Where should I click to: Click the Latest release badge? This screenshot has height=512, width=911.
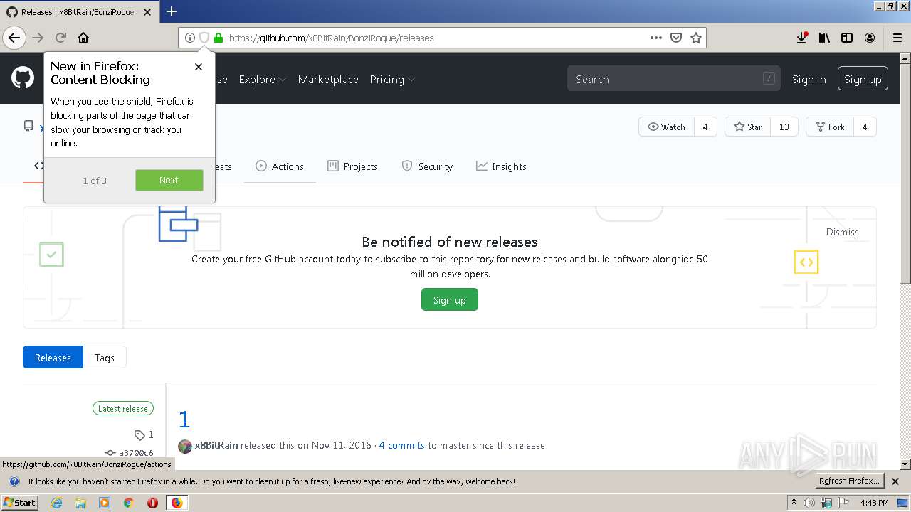pos(123,409)
